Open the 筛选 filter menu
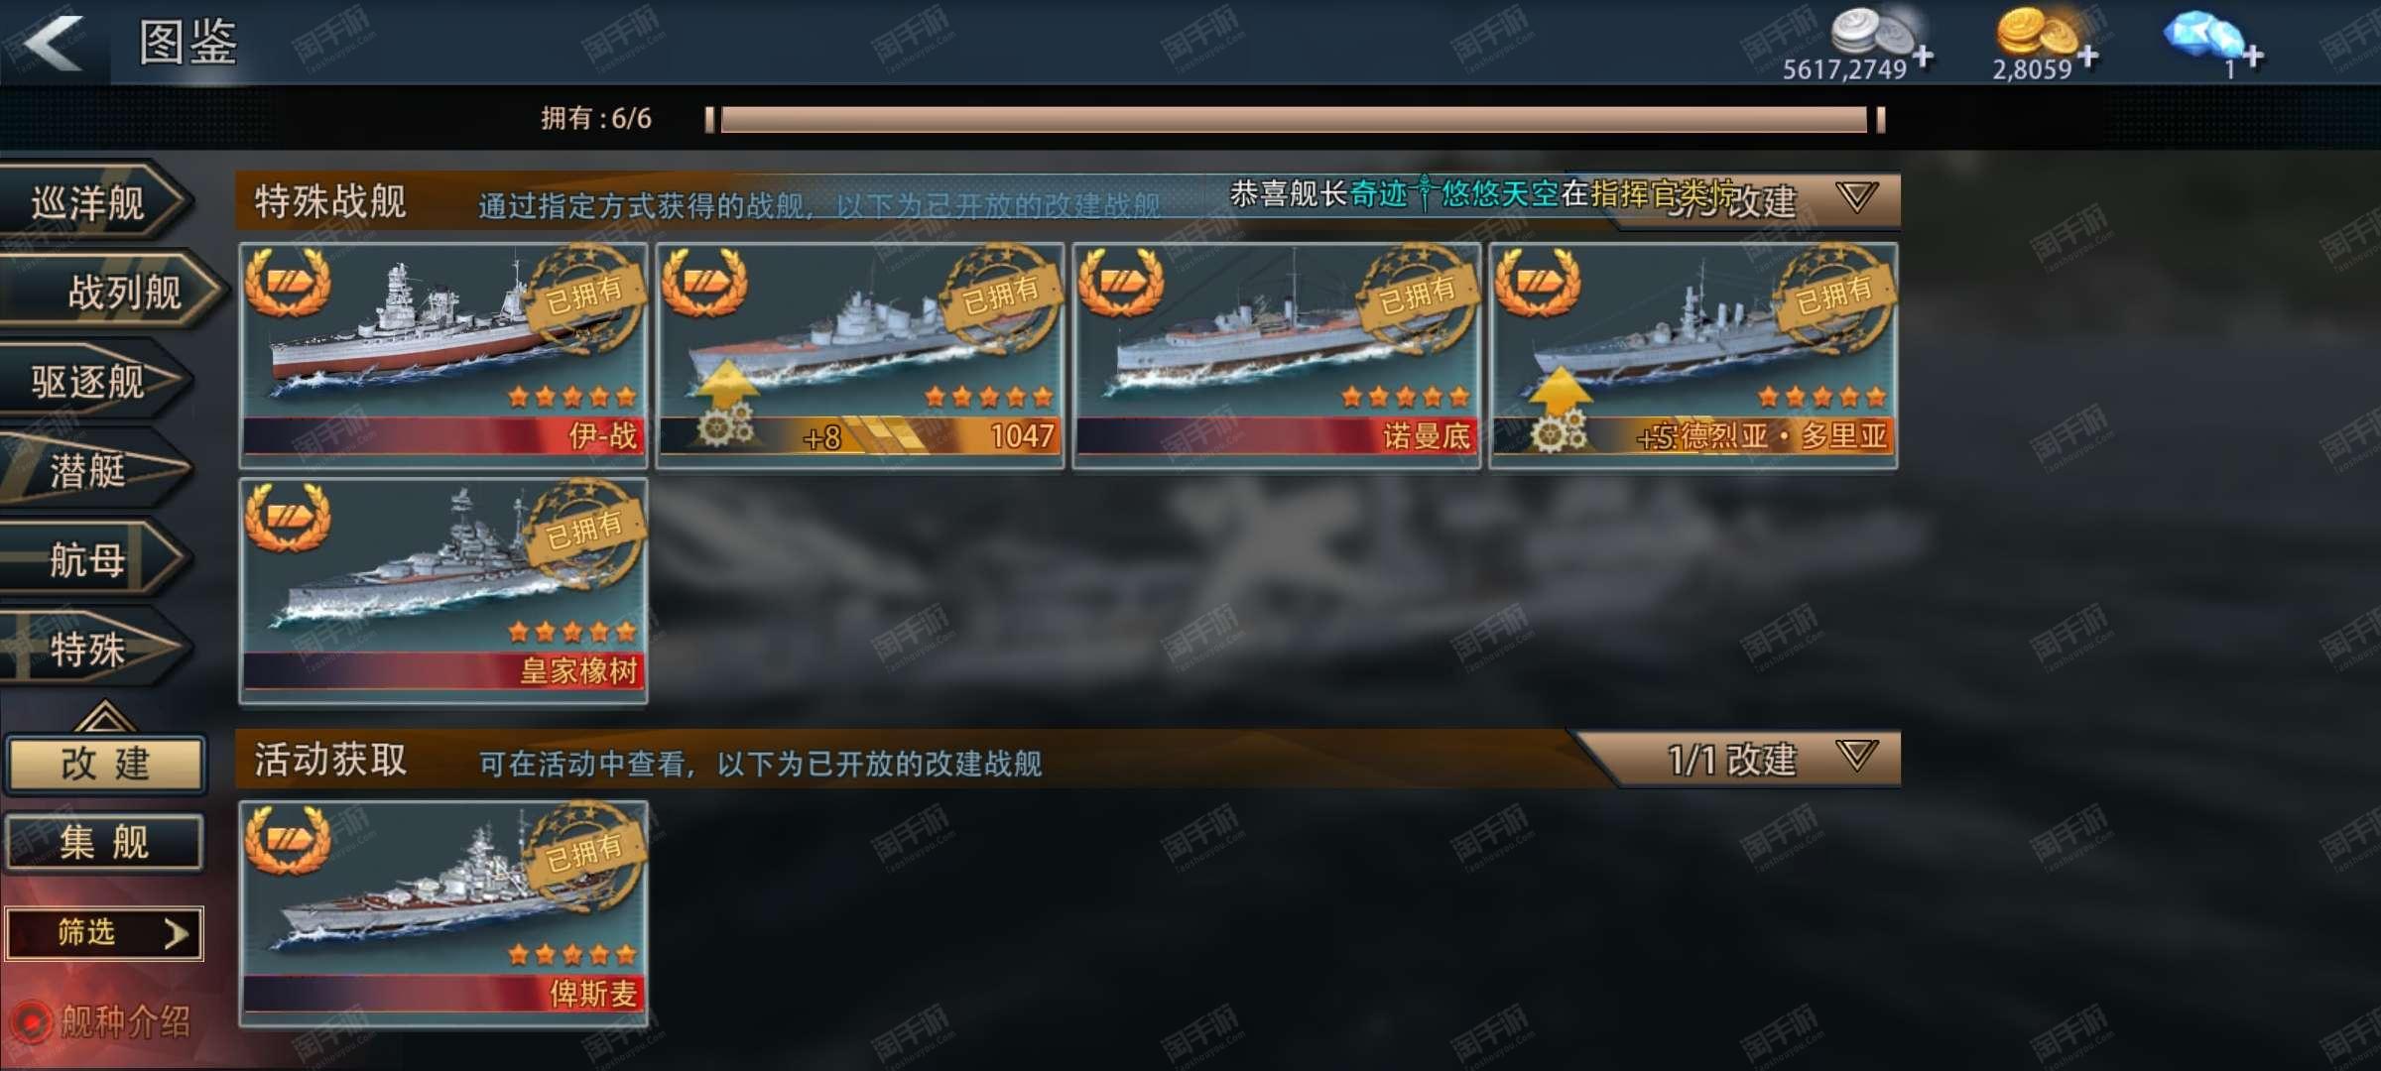2381x1071 pixels. [x=104, y=933]
